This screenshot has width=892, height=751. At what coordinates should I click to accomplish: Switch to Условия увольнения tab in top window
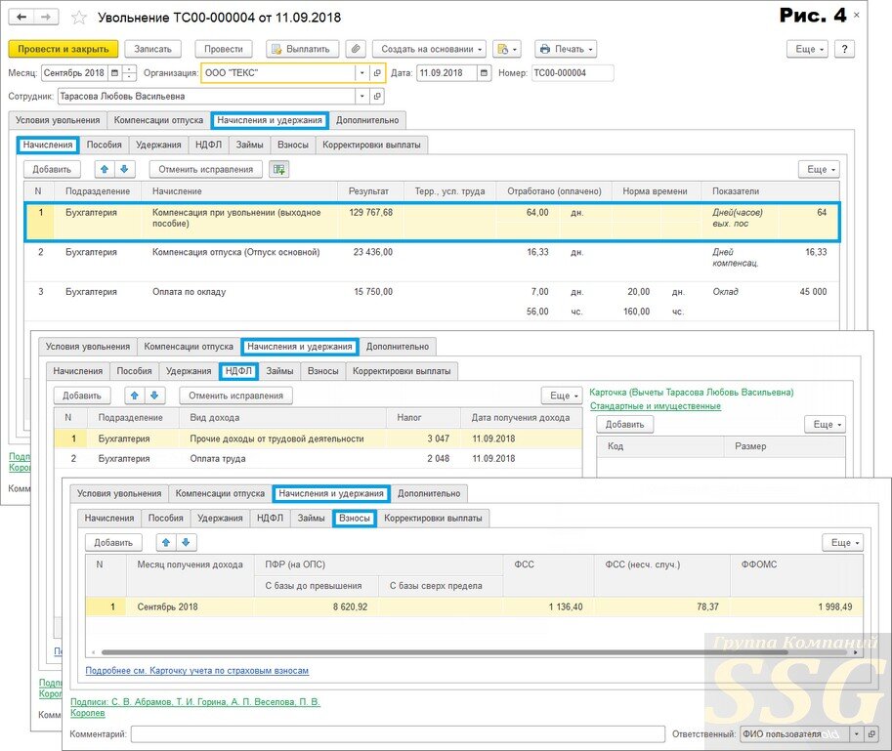point(58,120)
